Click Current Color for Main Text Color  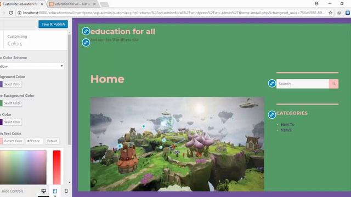[13, 141]
